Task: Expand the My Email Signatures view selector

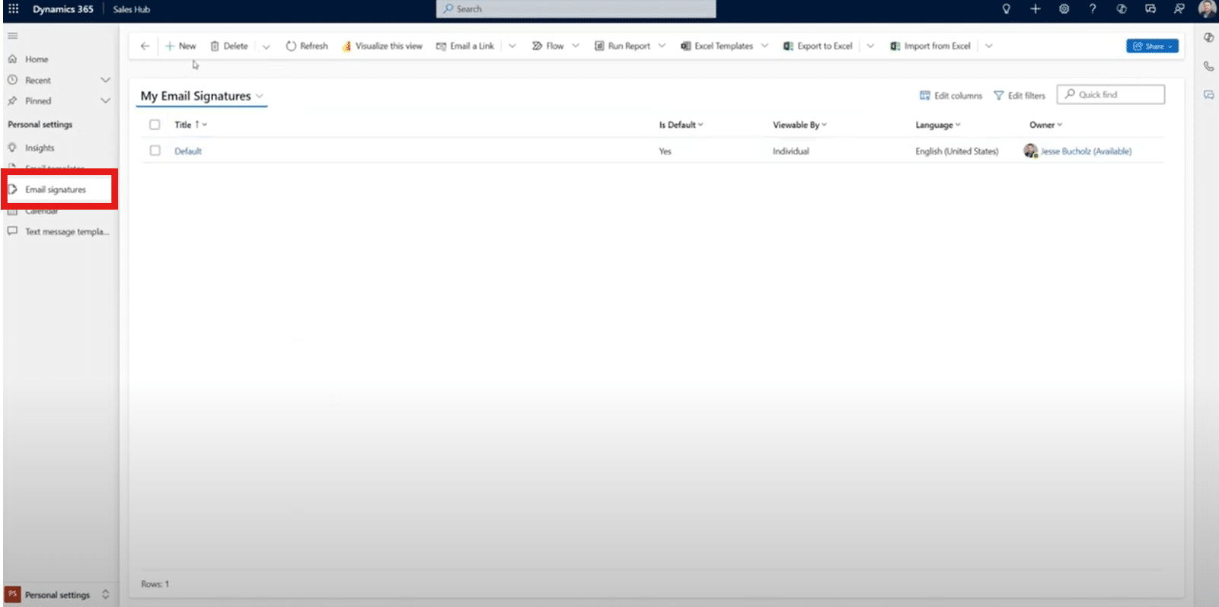Action: [260, 97]
